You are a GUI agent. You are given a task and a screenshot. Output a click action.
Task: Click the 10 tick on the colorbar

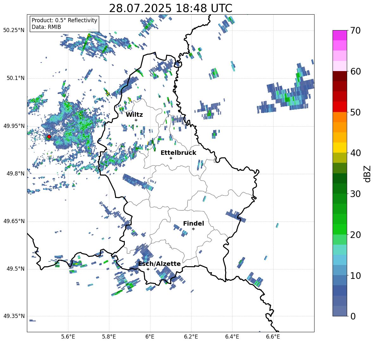(355, 275)
